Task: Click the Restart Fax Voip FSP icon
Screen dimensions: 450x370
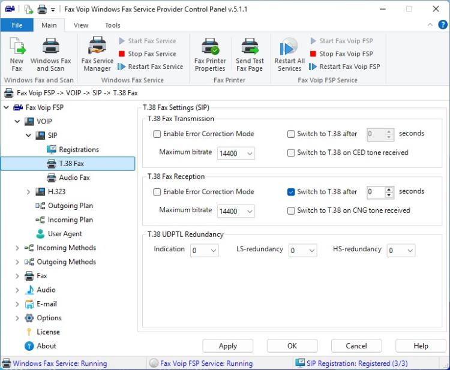Action: (313, 67)
